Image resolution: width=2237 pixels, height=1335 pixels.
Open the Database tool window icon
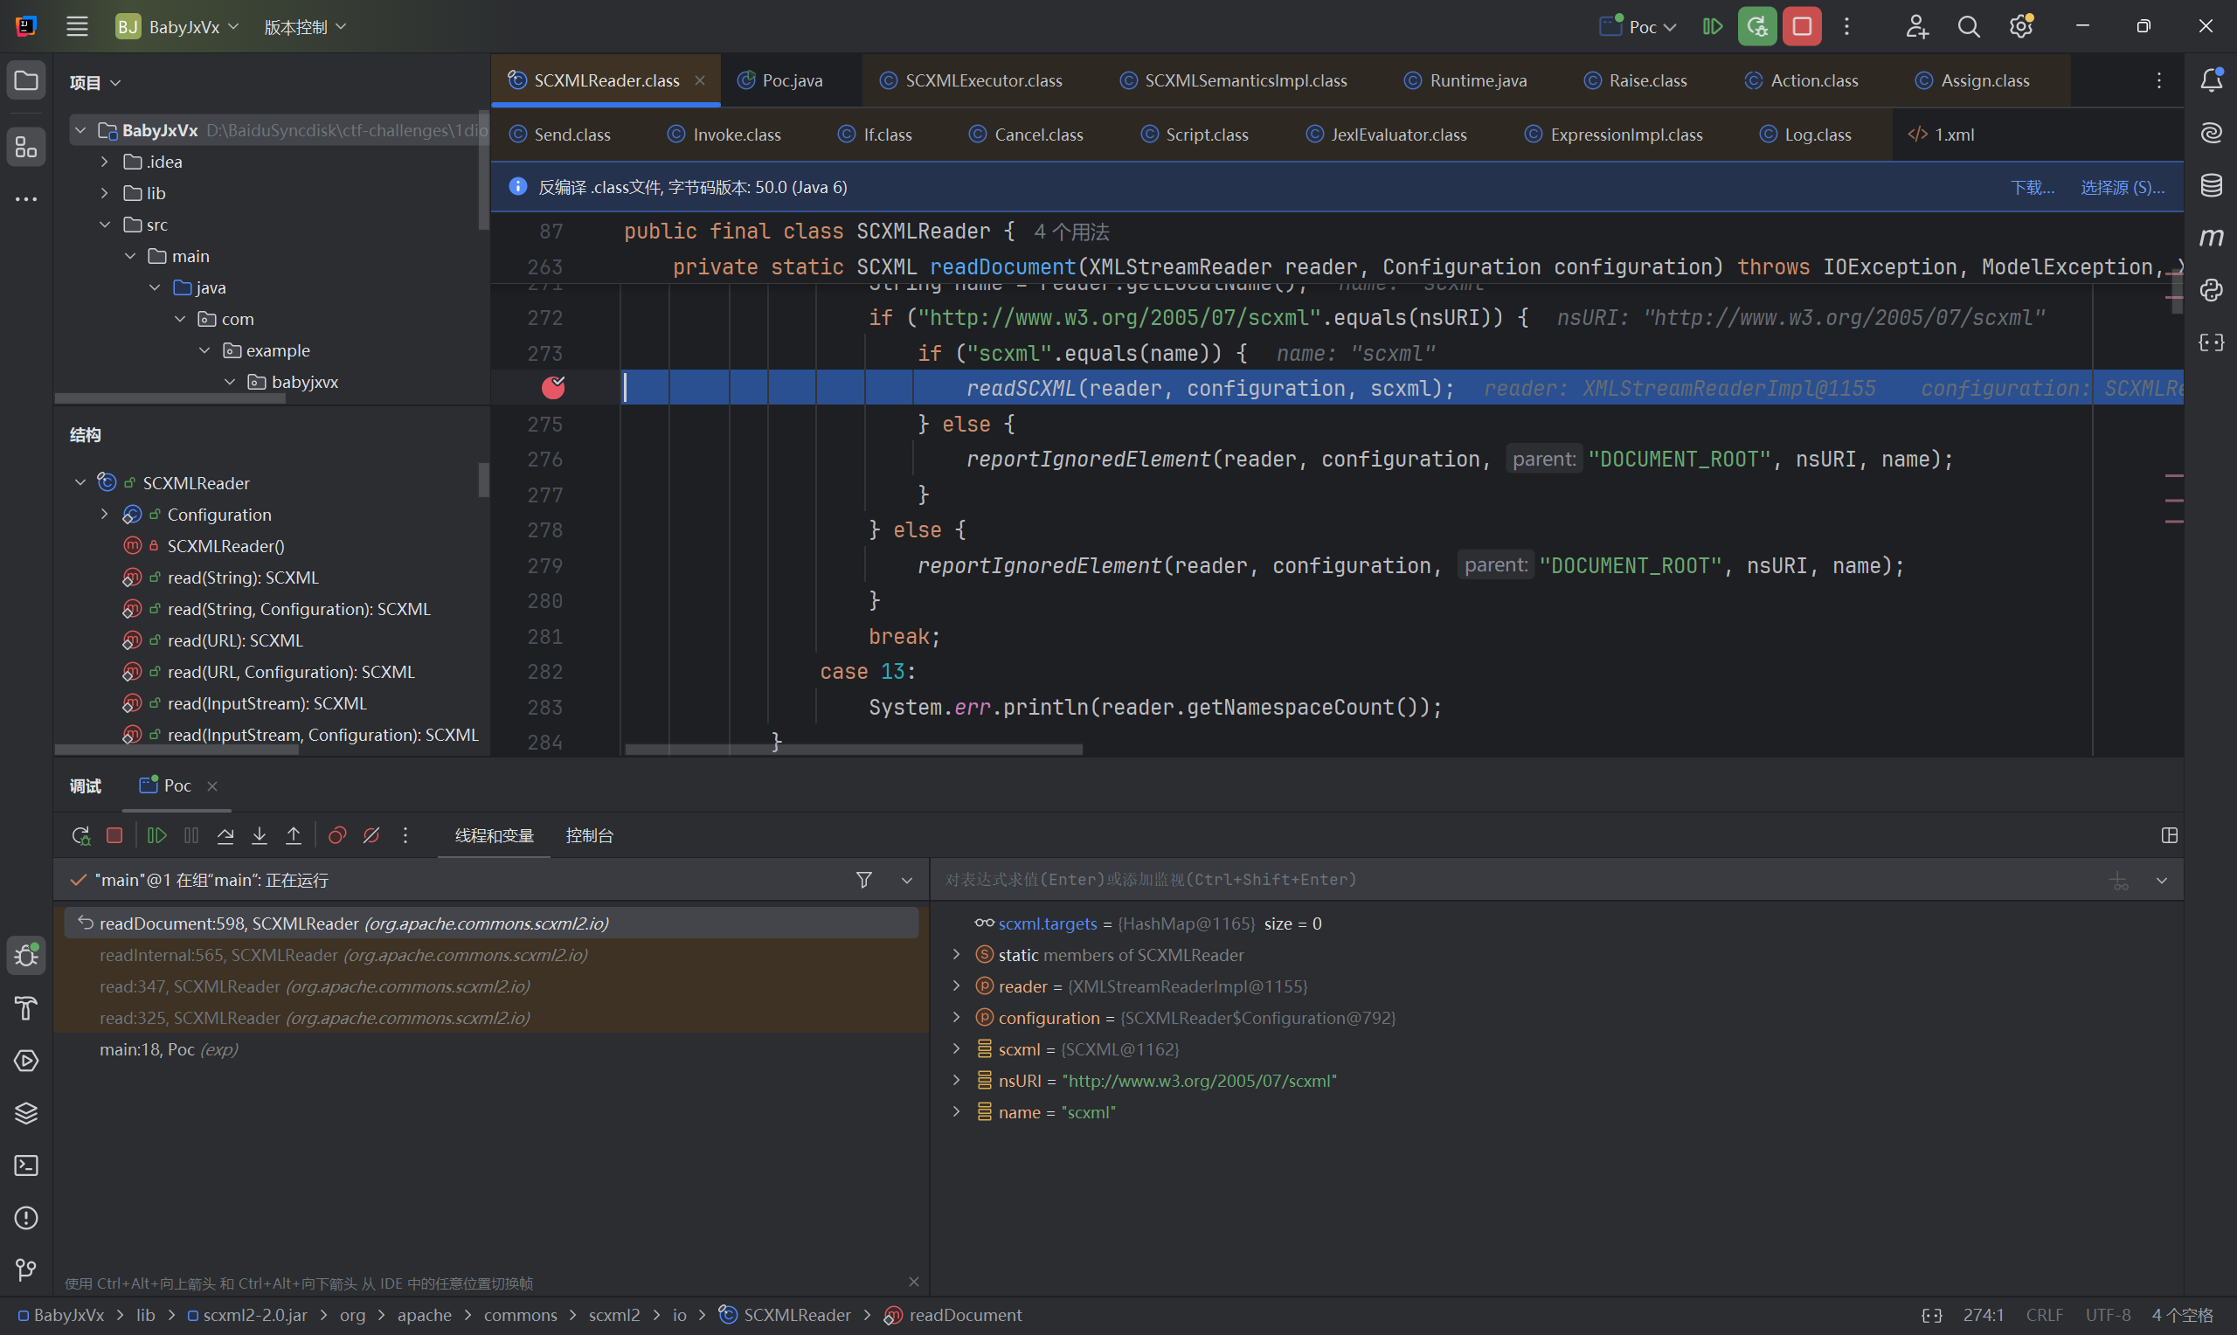point(2211,185)
